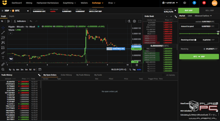Open the chart symbol search

click(129, 21)
